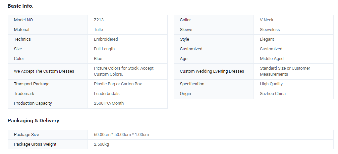Select the Suzhou China origin value
This screenshot has width=338, height=154.
click(x=273, y=94)
